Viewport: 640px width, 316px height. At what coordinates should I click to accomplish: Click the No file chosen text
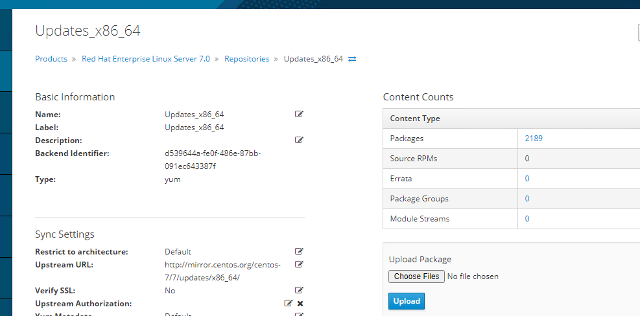(473, 276)
